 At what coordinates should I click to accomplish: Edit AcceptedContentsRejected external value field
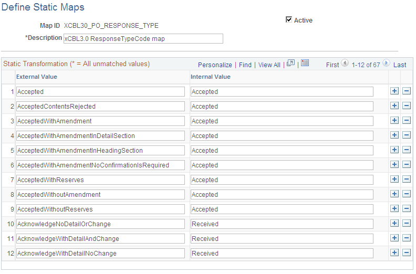pos(100,107)
